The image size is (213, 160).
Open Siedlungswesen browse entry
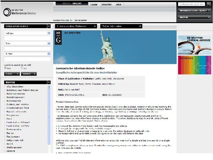point(14,147)
